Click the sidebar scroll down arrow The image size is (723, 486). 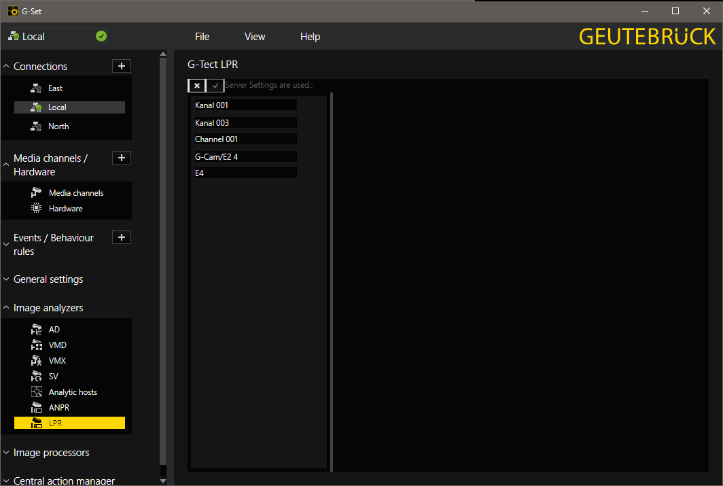163,481
